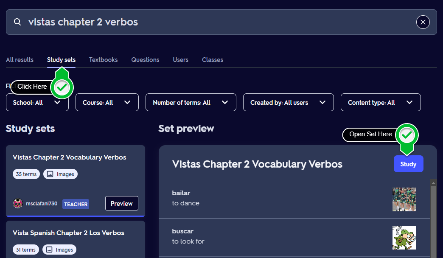Image resolution: width=443 pixels, height=258 pixels.
Task: Click the green checkmark above Study button
Action: pyautogui.click(x=407, y=135)
